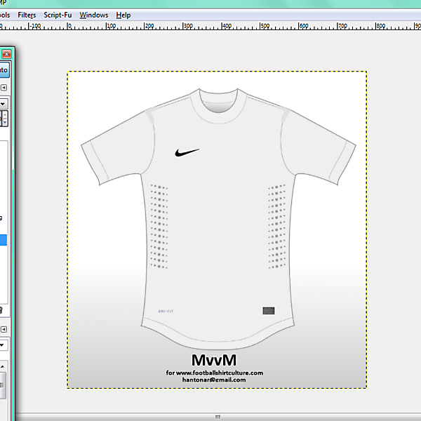Click the scroll-up arrow in the lower dock list
This screenshot has height=421, width=421.
pyautogui.click(x=2, y=366)
